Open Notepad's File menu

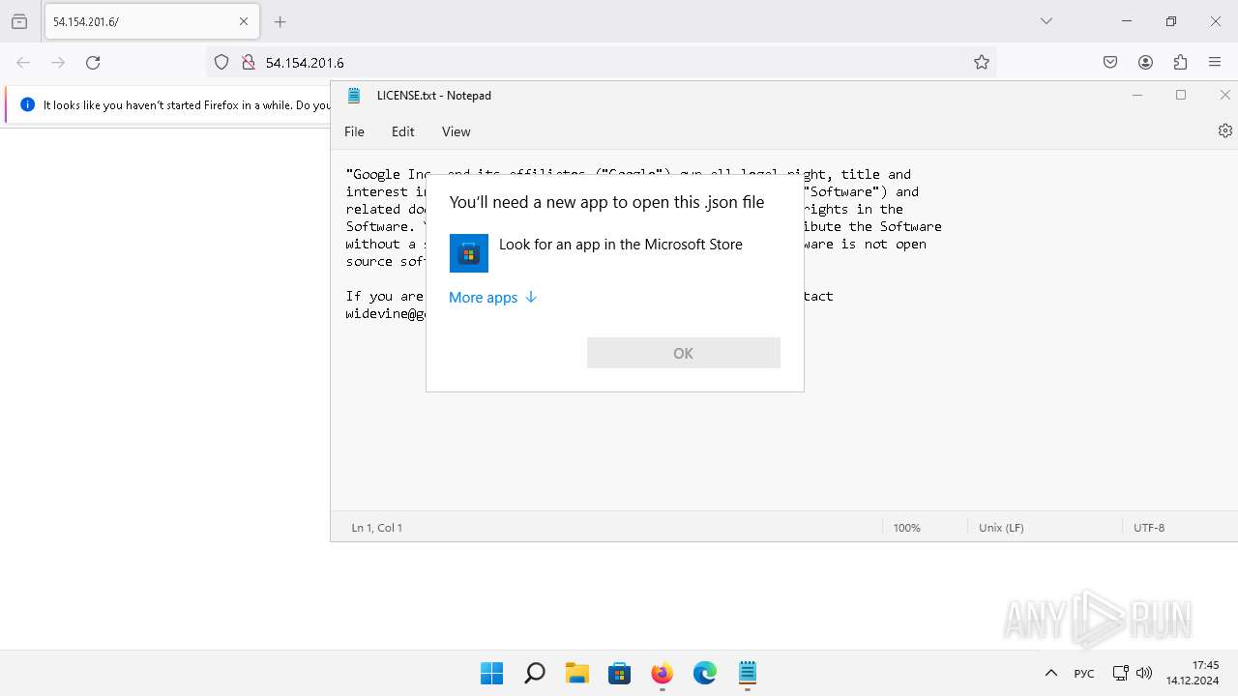point(355,131)
